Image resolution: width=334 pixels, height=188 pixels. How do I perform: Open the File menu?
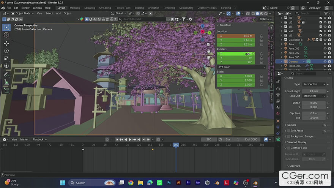pos(9,8)
